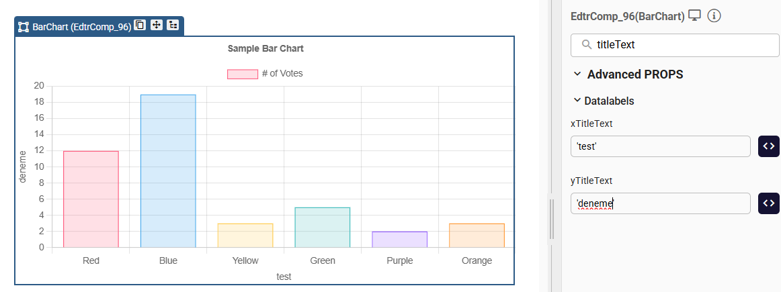Screen dimensions: 781x292
Task: Click the move (four-arrow) icon on BarChart
Action: click(157, 26)
